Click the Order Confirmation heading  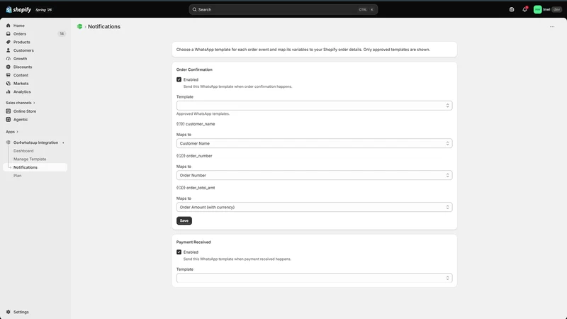tap(194, 69)
